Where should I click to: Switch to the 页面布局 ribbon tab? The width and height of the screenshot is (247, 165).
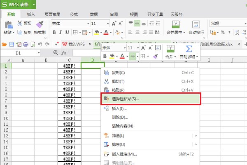[52, 14]
